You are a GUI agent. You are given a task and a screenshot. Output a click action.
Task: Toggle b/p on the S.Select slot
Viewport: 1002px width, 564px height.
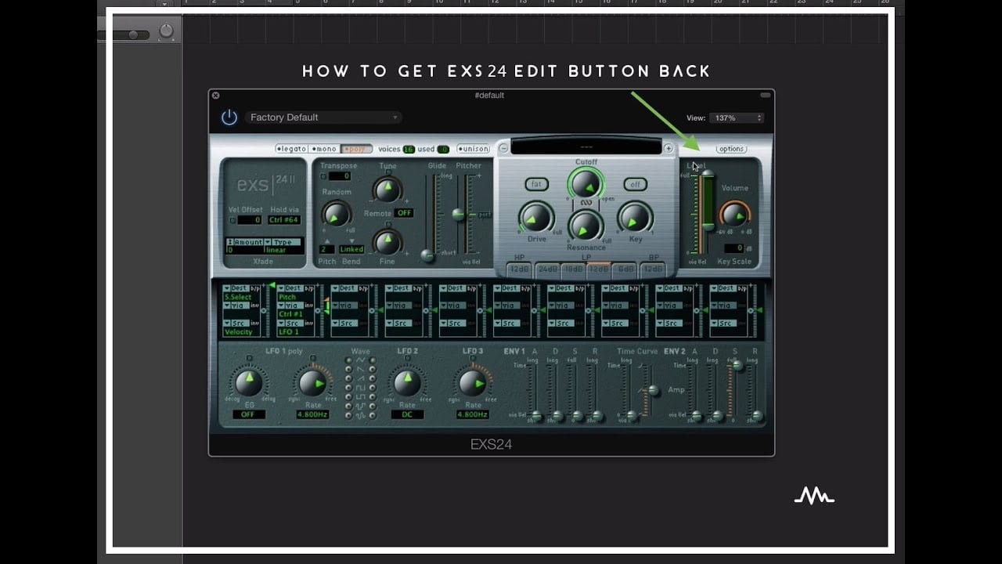(256, 289)
